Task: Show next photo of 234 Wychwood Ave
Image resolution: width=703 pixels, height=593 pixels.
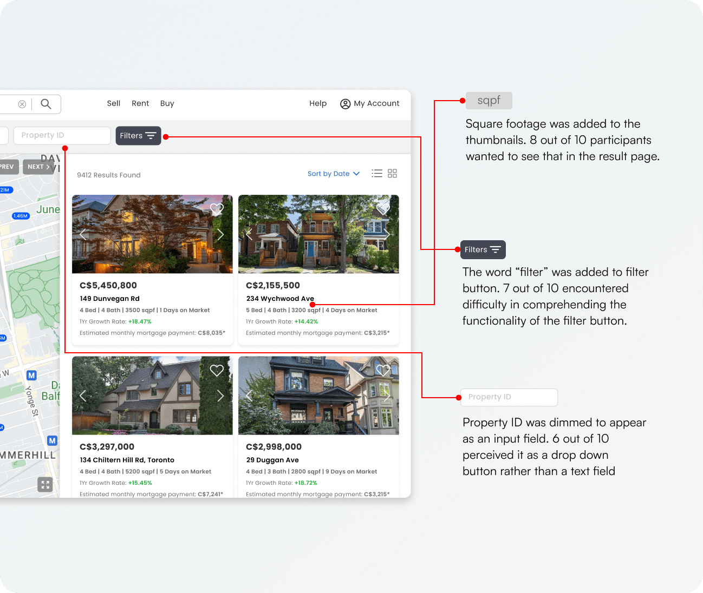Action: point(387,234)
